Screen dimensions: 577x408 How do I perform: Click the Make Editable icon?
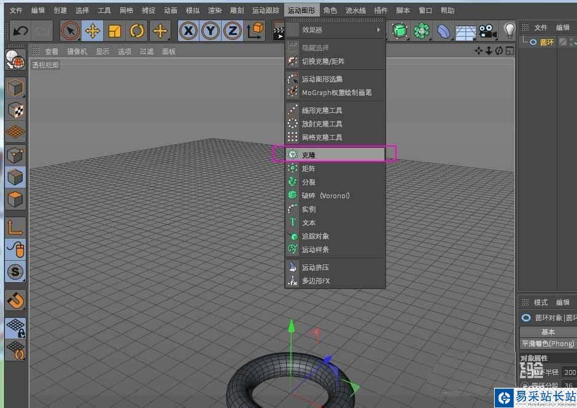click(15, 60)
